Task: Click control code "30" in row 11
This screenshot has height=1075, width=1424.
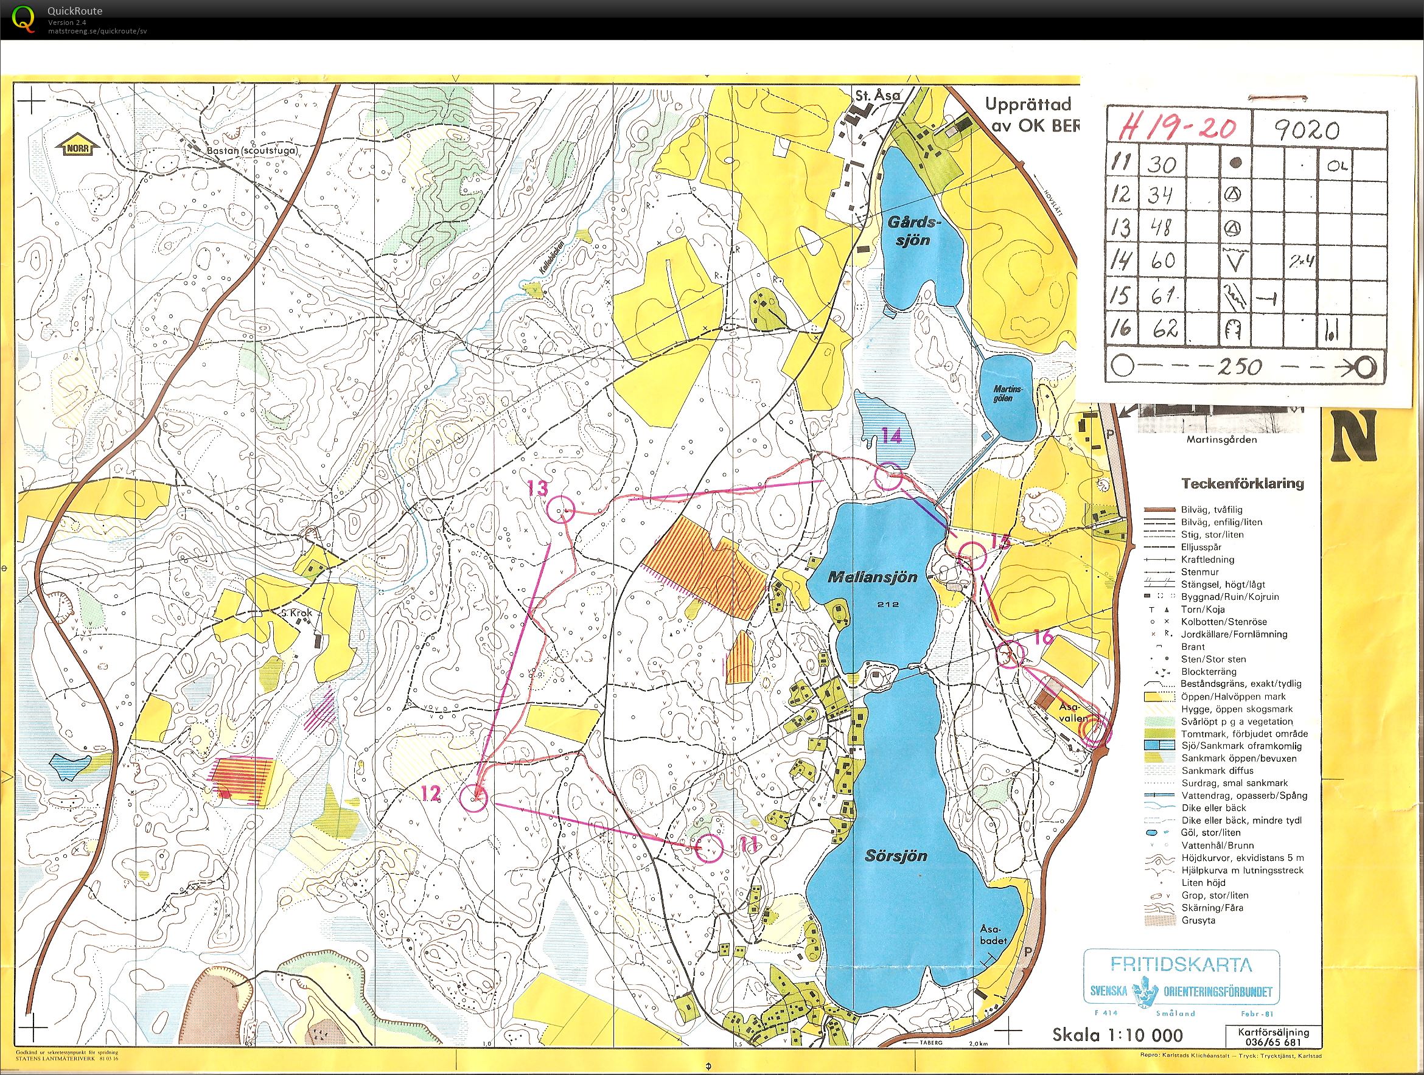Action: pos(1160,164)
